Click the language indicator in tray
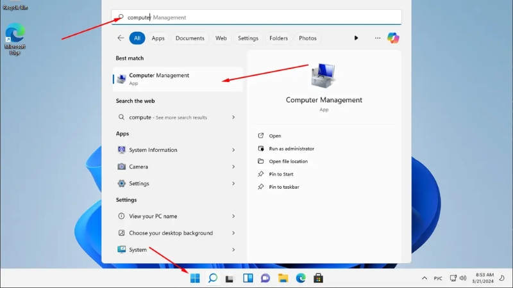This screenshot has height=288, width=513. click(438, 278)
